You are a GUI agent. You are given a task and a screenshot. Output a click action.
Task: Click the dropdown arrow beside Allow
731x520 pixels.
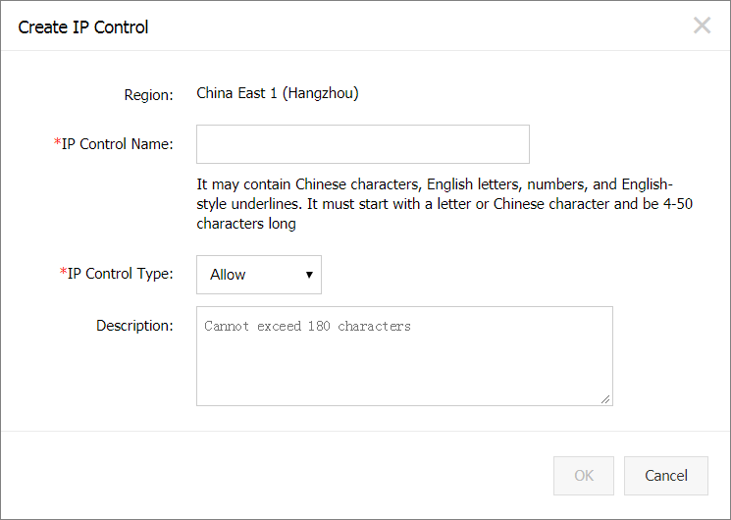point(309,275)
